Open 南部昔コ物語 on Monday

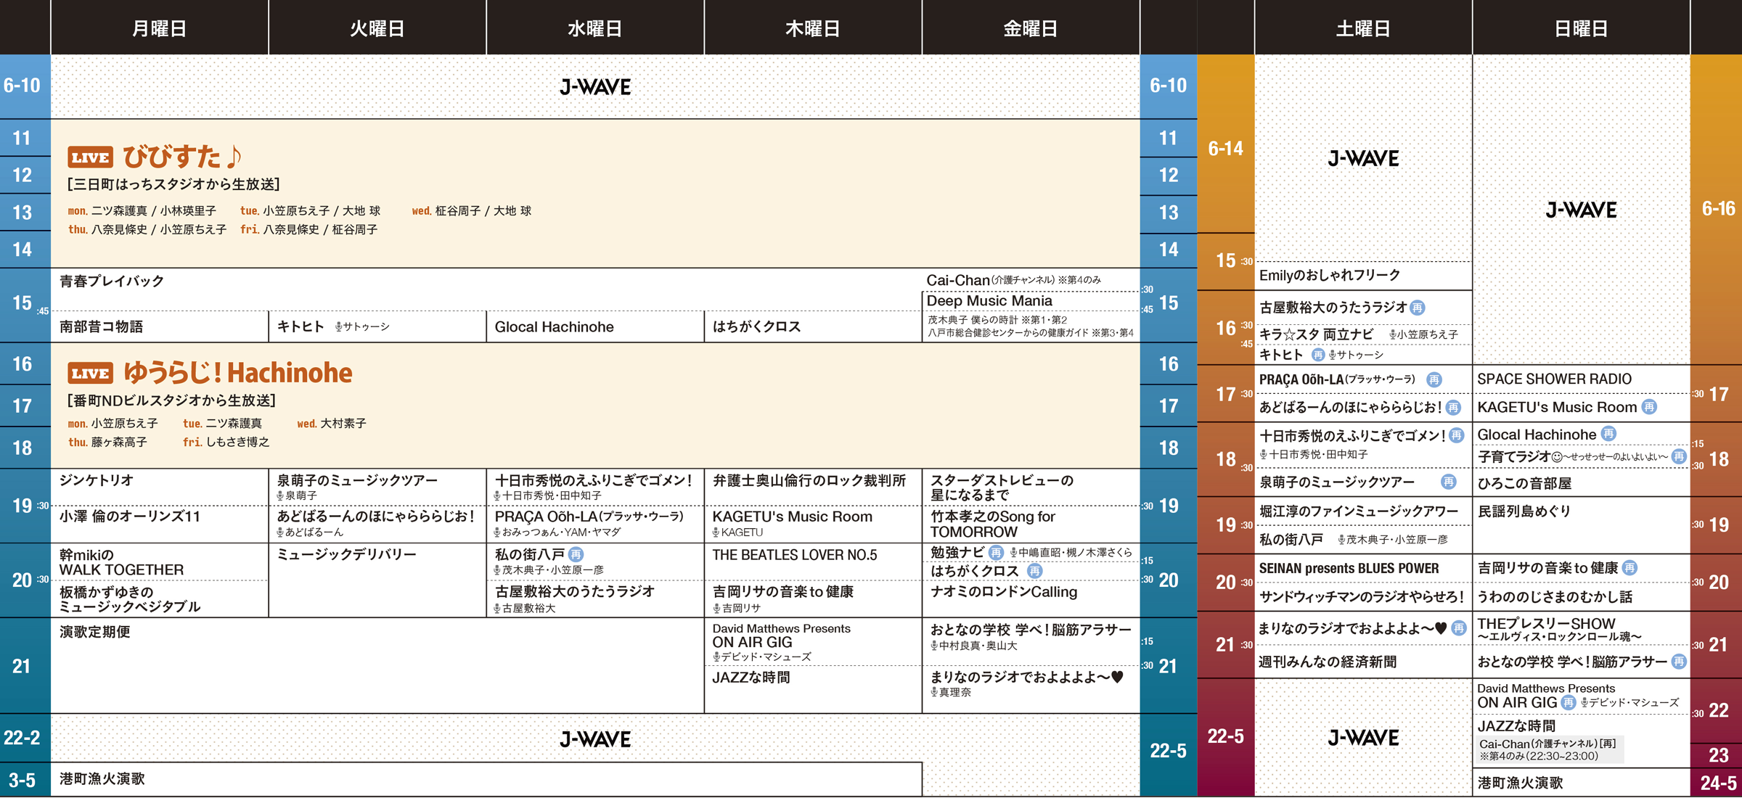[x=102, y=327]
